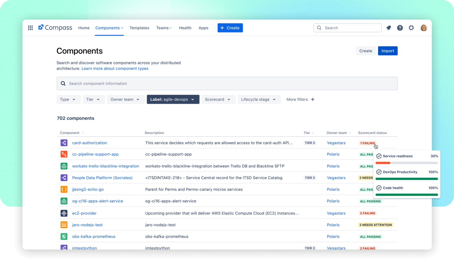
Task: Switch to the Home tab
Action: (84, 28)
